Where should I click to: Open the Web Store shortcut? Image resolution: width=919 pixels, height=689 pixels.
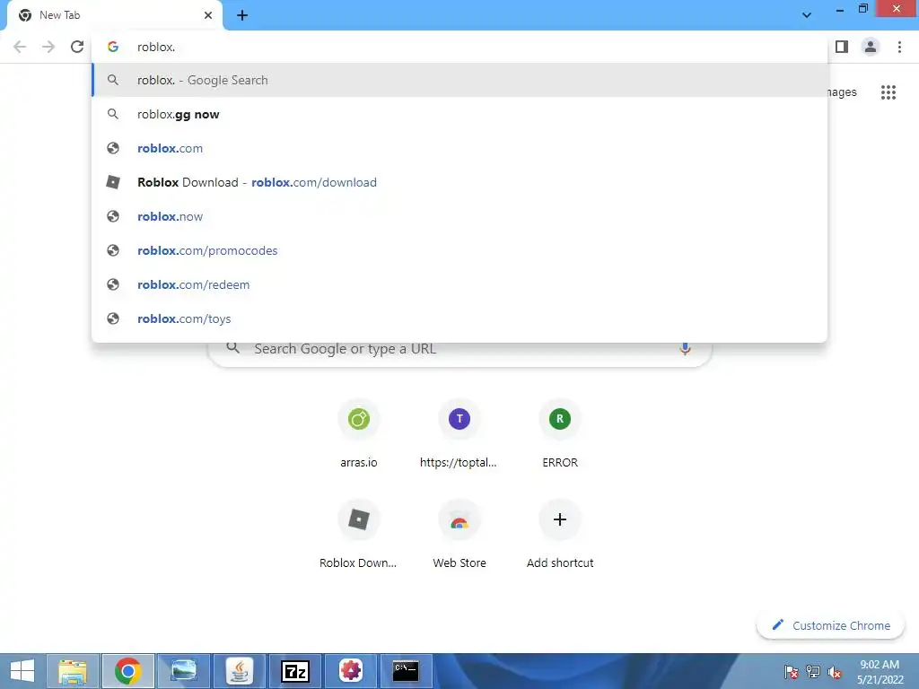[x=459, y=535]
